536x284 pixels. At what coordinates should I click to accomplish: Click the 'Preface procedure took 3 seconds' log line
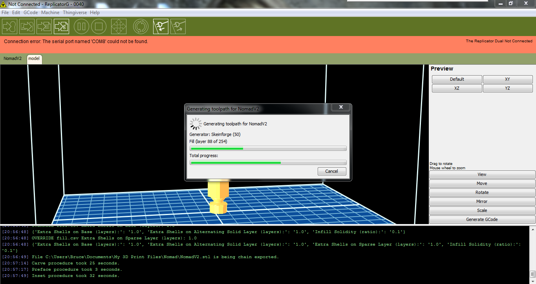pyautogui.click(x=62, y=270)
